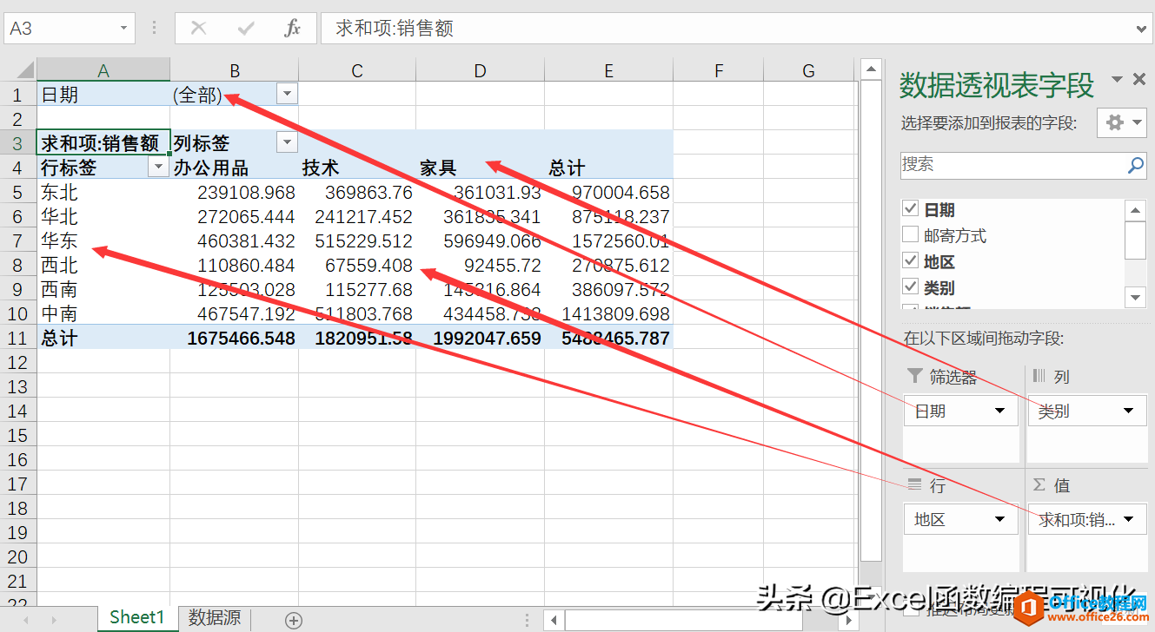Click the formula bar text 求和项:销售额

[395, 29]
